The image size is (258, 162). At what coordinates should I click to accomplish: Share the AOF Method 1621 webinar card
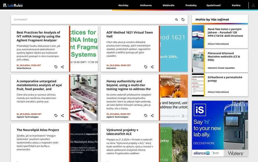pos(152,67)
